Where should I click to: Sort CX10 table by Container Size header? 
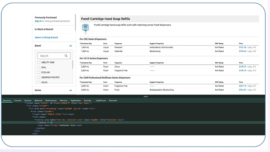[86, 63]
